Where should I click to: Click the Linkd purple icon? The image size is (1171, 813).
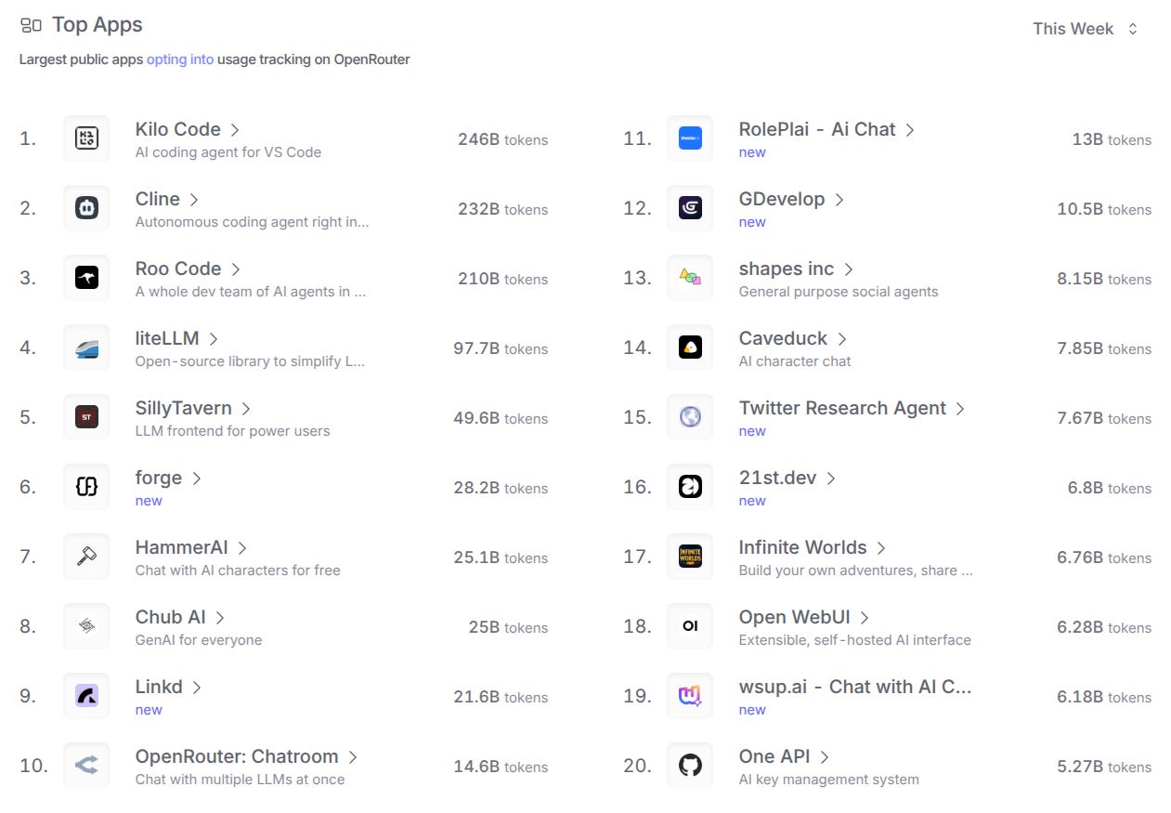pos(86,696)
